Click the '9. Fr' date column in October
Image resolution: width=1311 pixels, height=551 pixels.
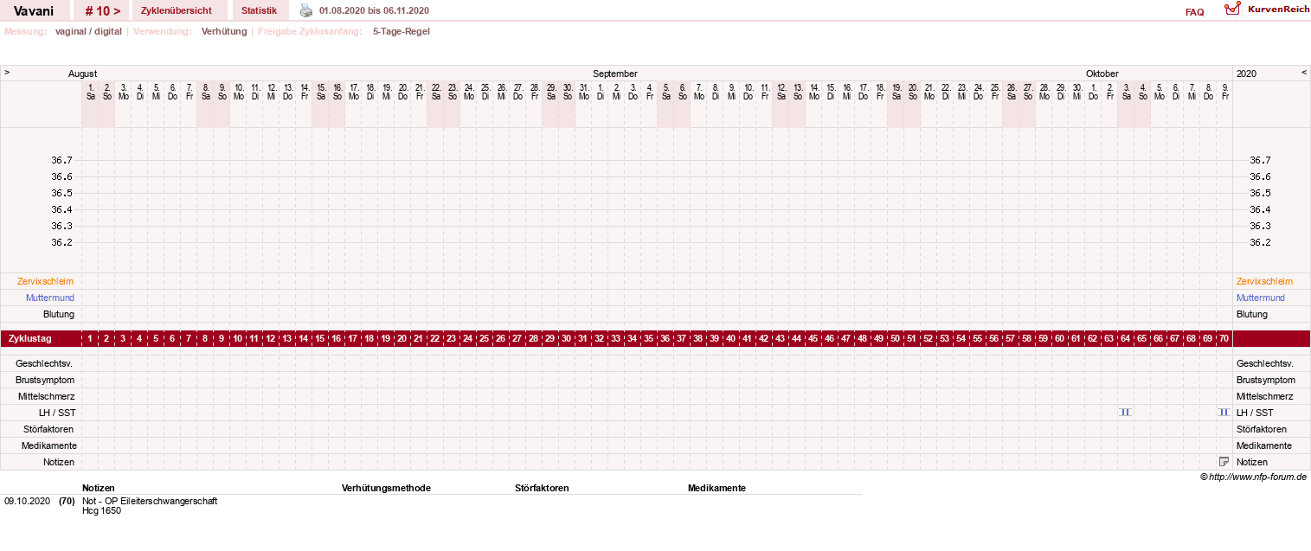tap(1224, 92)
